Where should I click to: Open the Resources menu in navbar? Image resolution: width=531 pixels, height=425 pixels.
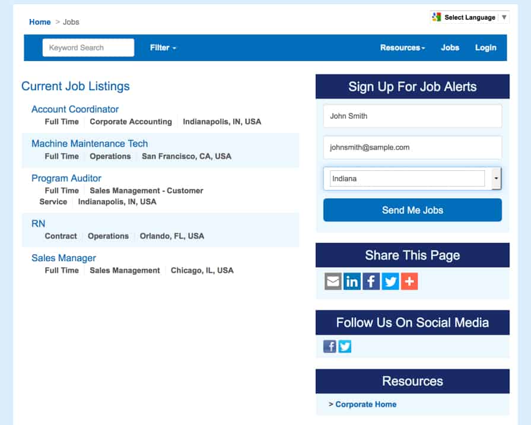[x=402, y=47]
